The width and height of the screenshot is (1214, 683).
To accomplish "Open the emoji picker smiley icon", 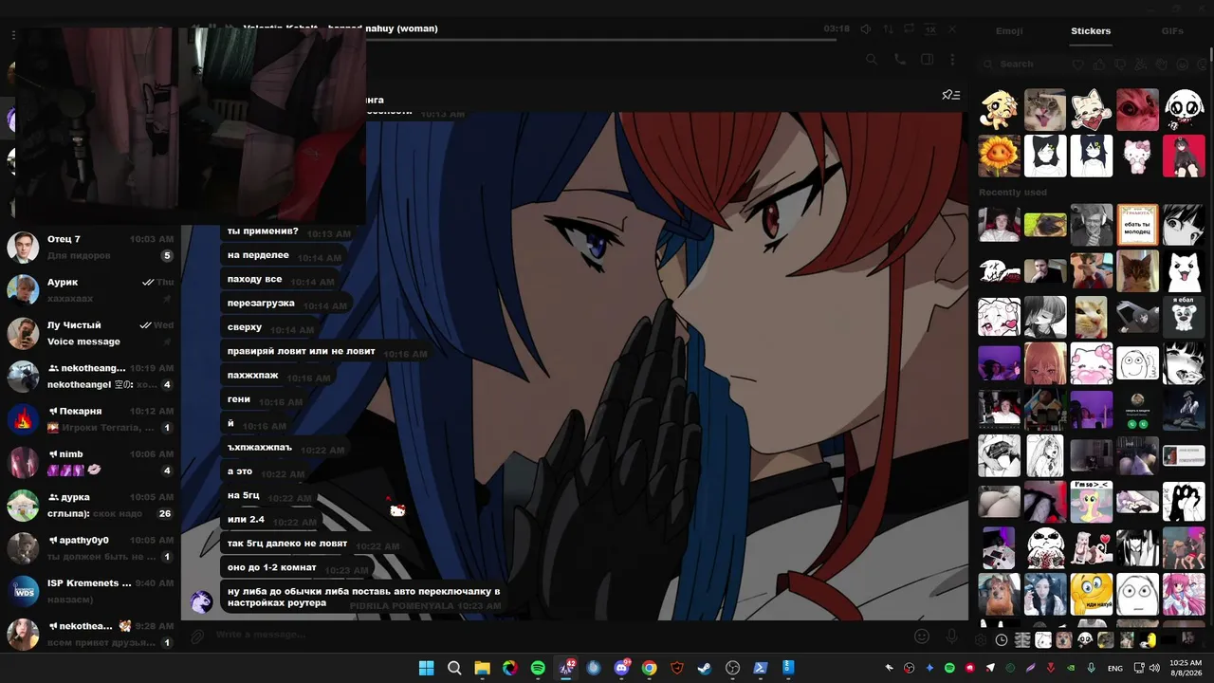I will tap(922, 636).
